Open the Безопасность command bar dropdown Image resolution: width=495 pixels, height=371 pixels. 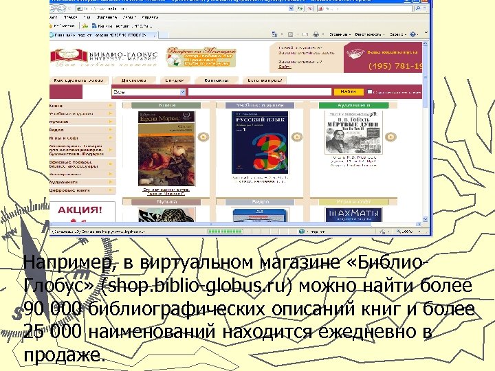[370, 34]
